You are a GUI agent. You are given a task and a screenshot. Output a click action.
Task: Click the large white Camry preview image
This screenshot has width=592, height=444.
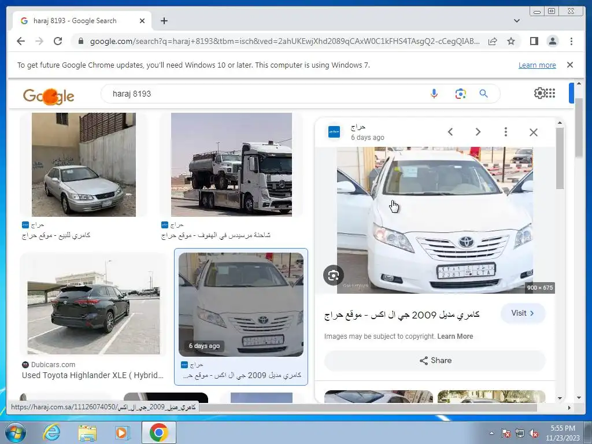(435, 220)
